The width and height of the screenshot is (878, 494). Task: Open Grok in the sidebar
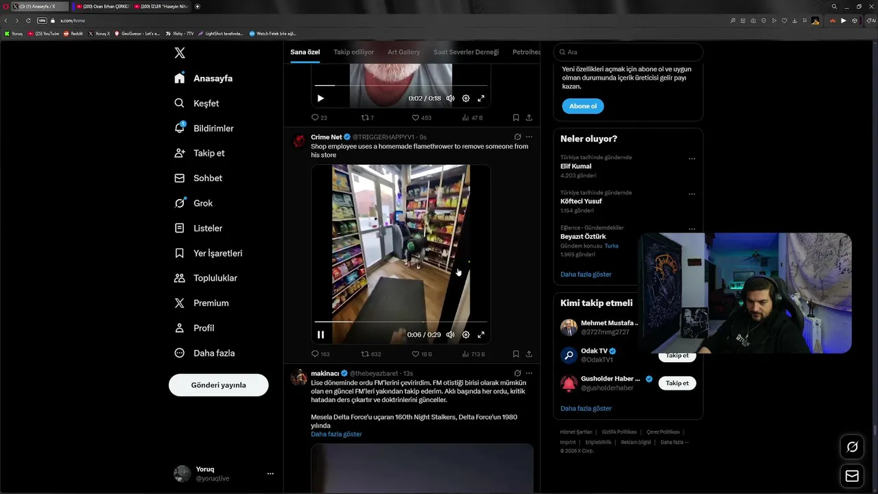tap(193, 203)
